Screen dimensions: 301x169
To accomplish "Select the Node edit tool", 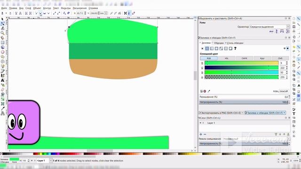I will pos(2,24).
